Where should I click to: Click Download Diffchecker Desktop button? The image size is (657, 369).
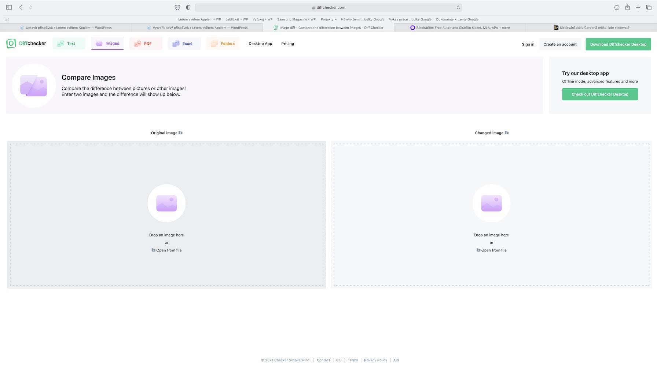618,44
